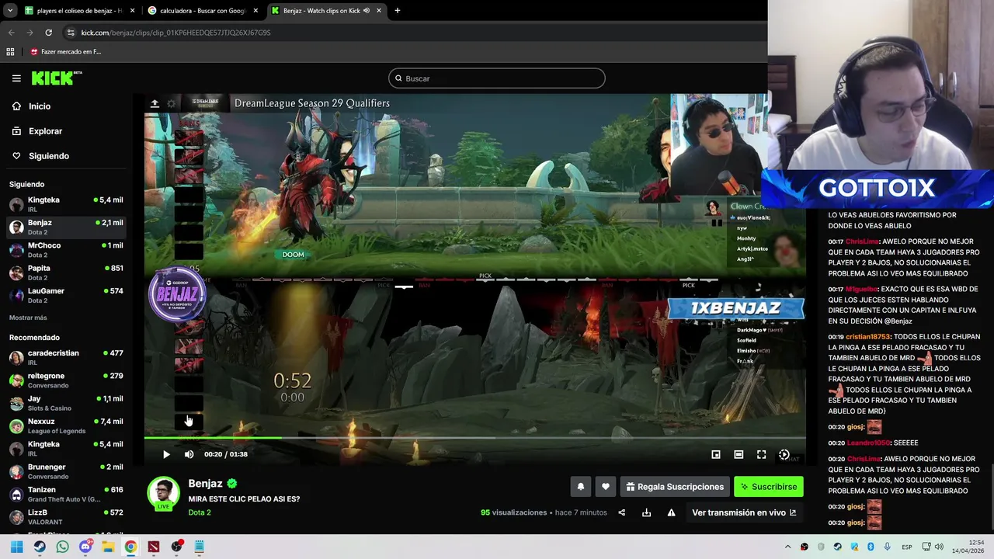Viewport: 994px width, 559px height.
Task: Click the Benjaz live avatar
Action: [x=163, y=494]
